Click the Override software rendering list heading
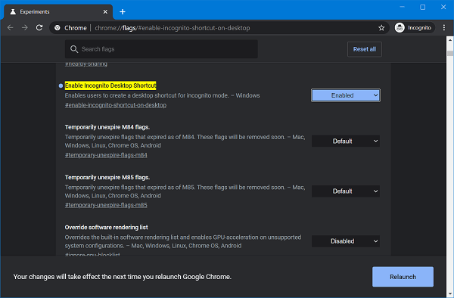Viewport: 454px width, 298px height. 106,227
